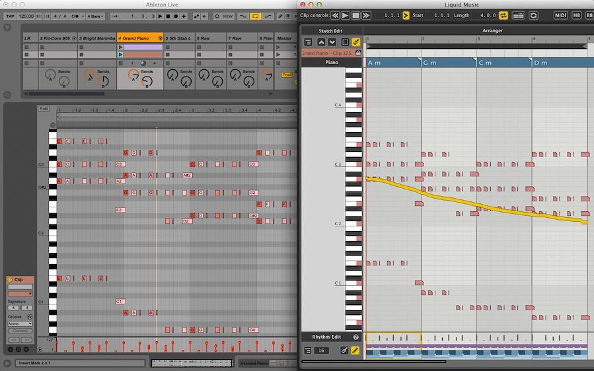Toggle the Automation Arm icon
The height and width of the screenshot is (371, 594).
197,17
